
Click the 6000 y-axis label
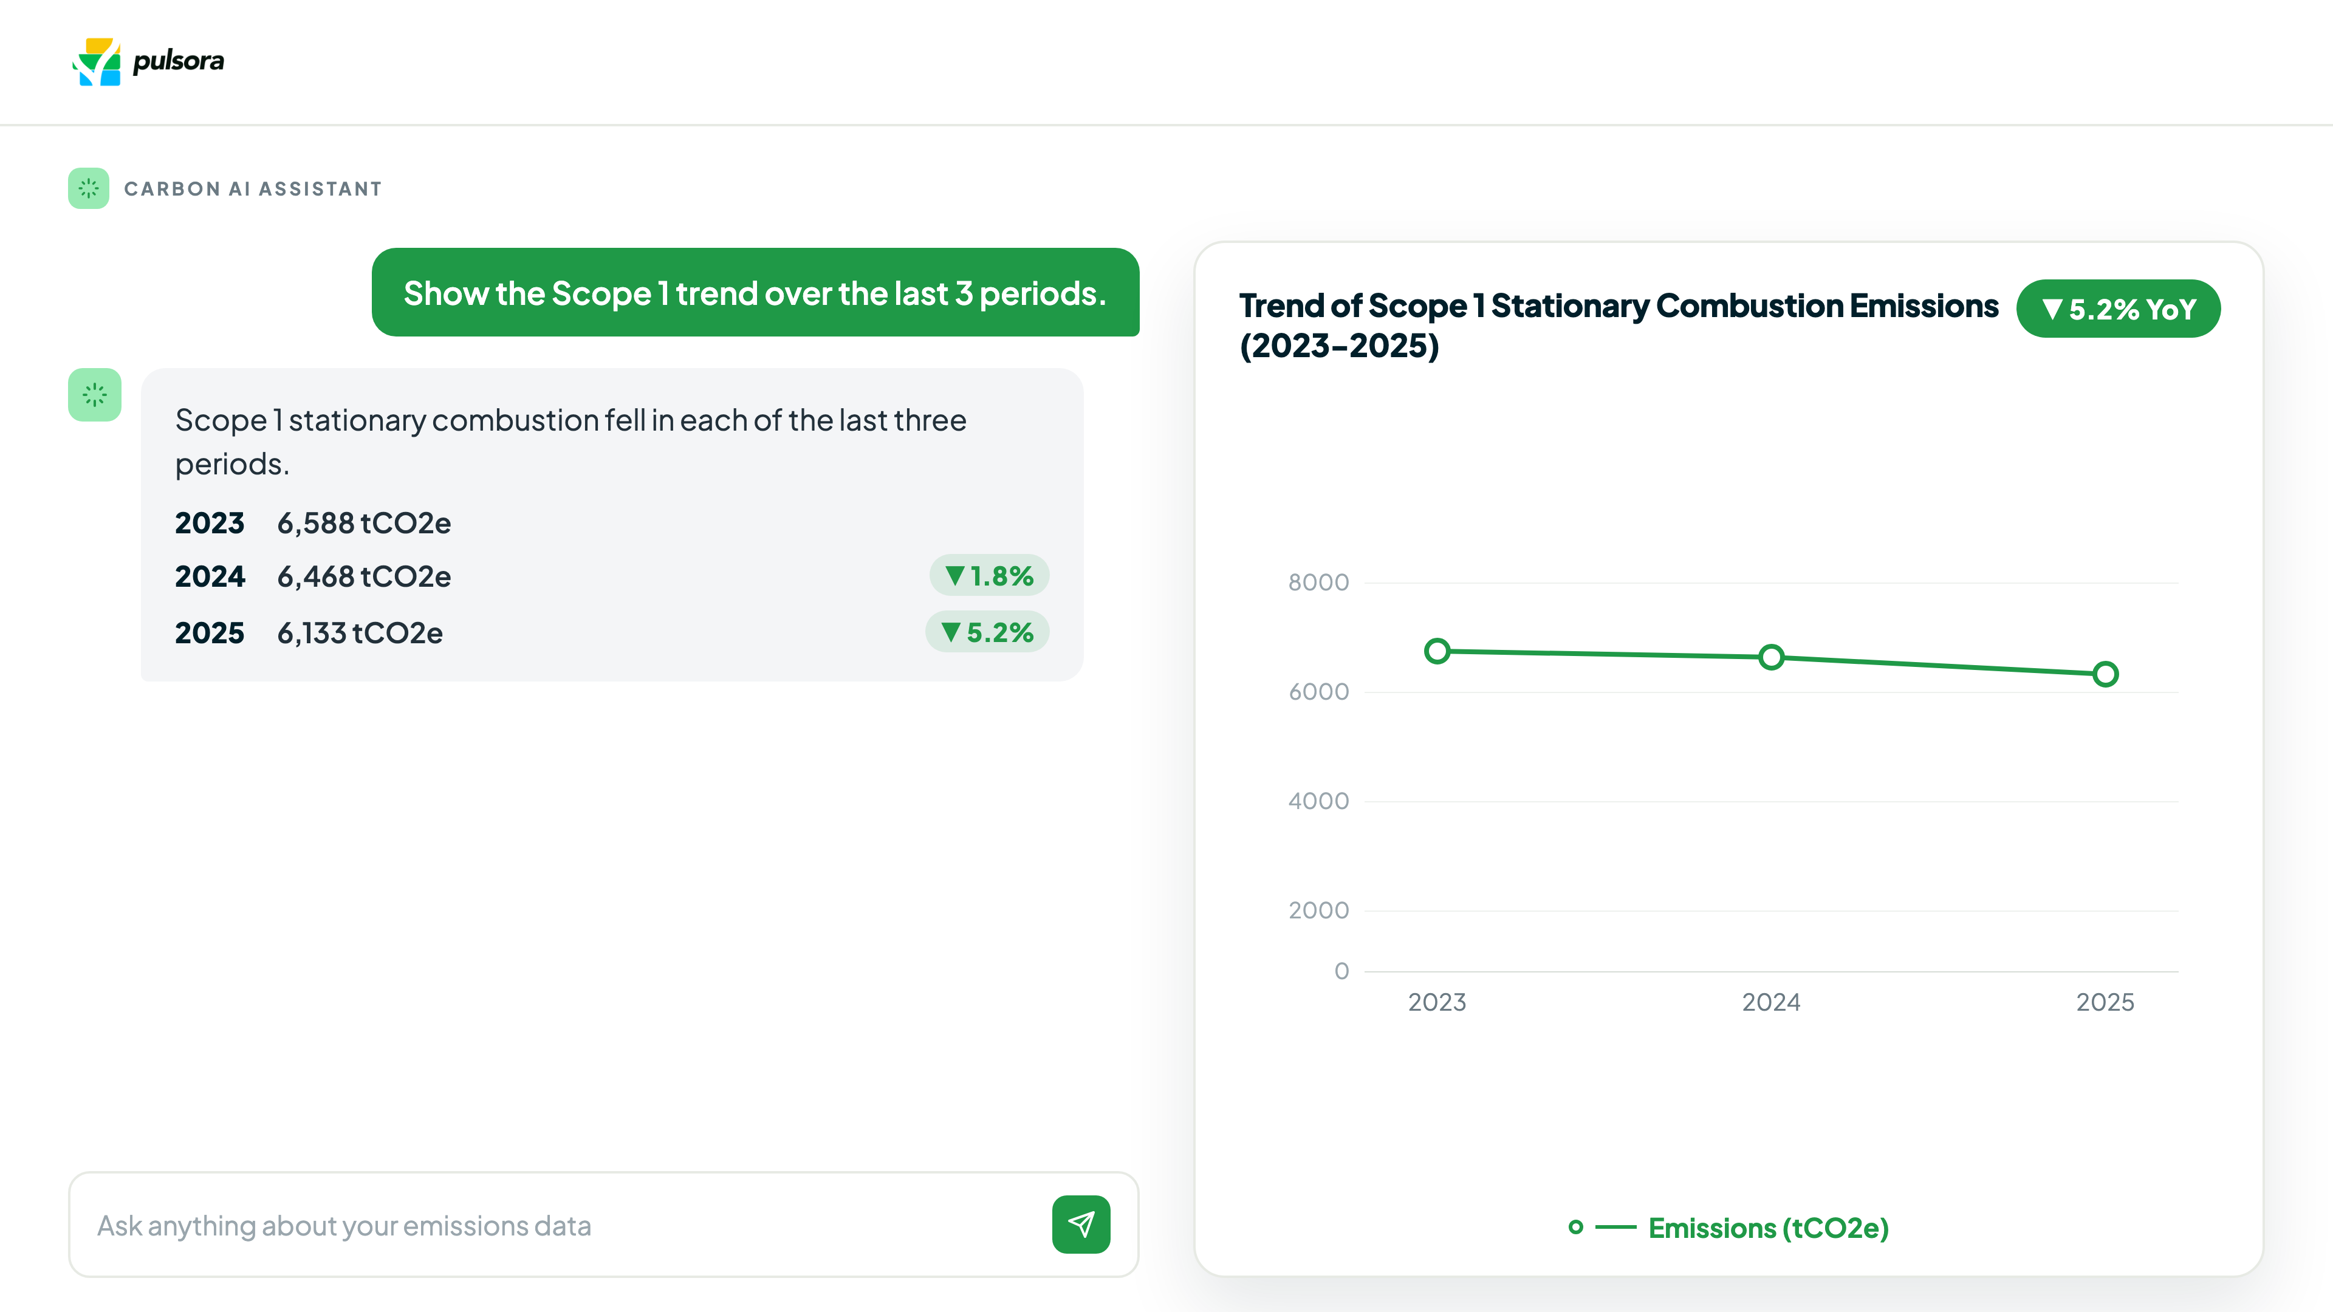pyautogui.click(x=1318, y=692)
